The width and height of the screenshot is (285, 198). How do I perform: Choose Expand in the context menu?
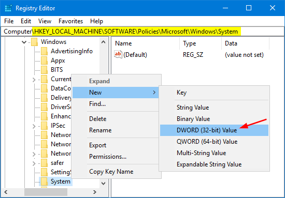(x=116, y=81)
